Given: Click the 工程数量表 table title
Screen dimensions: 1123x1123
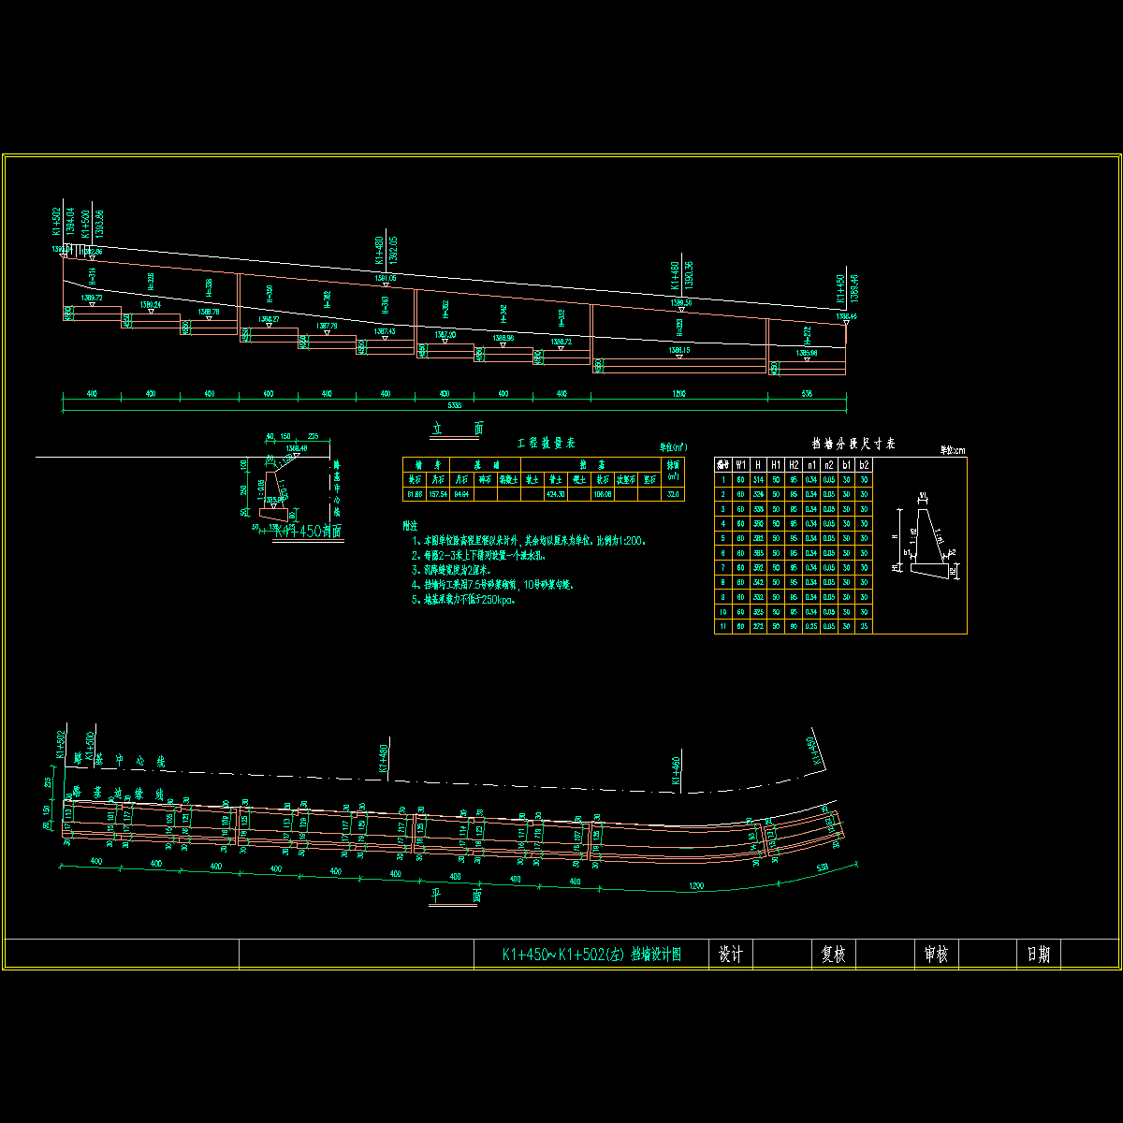Looking at the screenshot, I should 547,444.
